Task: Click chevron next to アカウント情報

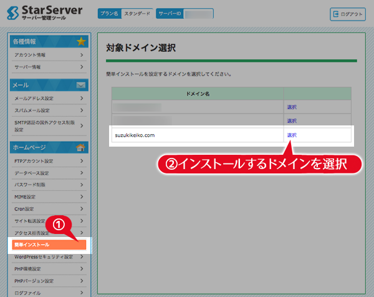Action: (82, 55)
